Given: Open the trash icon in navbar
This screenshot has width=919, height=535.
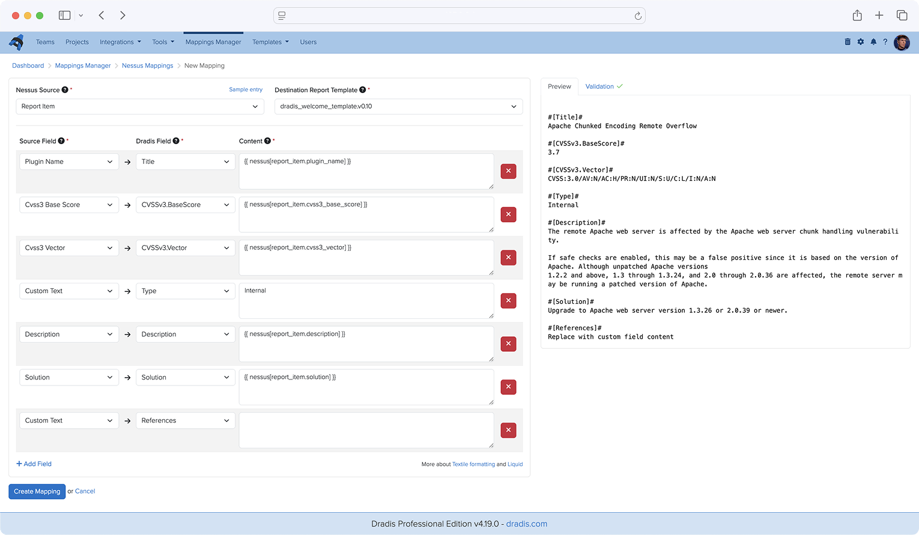Looking at the screenshot, I should pyautogui.click(x=848, y=42).
